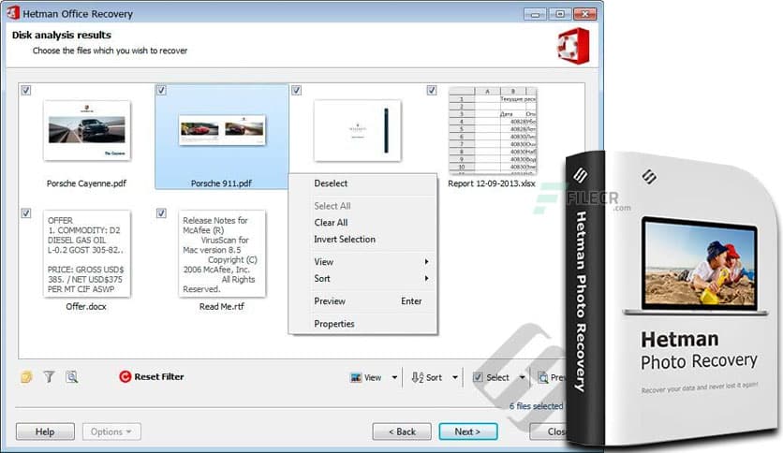Click the Porsche 911.pdf file name
783x453 pixels.
pyautogui.click(x=221, y=183)
